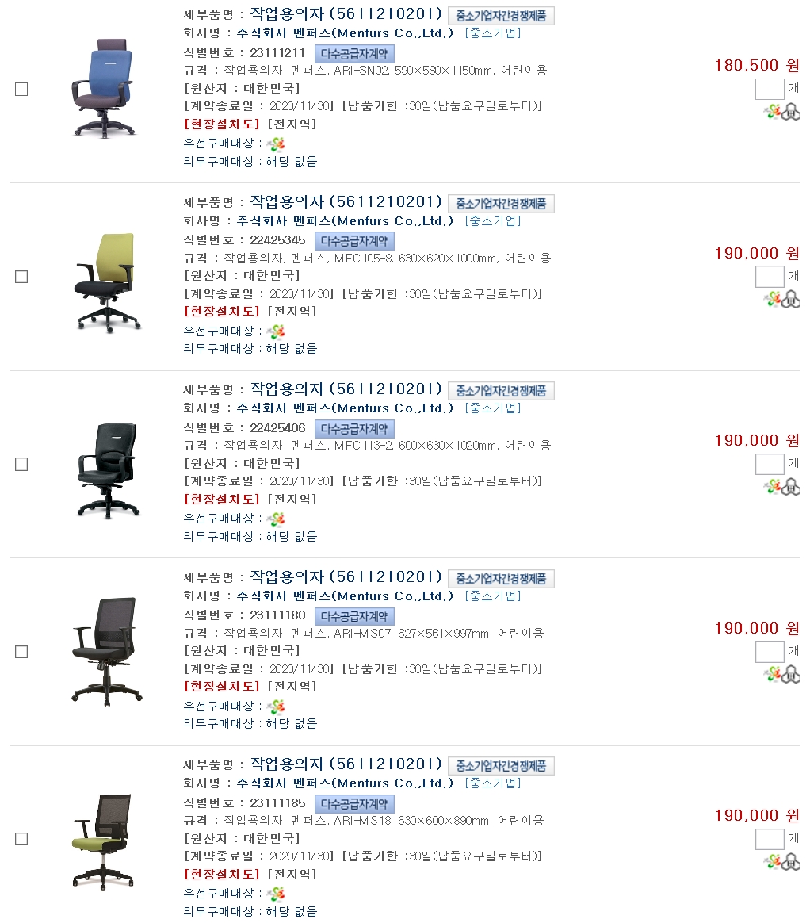The image size is (810, 923).
Task: Click the 중소기업자간경쟁제품 badge on the first product
Action: 501,16
